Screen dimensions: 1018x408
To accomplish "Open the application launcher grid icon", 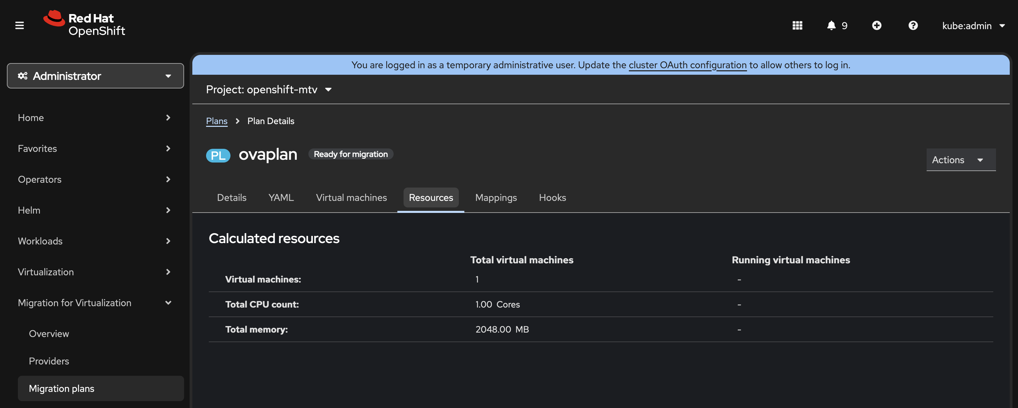I will pyautogui.click(x=797, y=26).
